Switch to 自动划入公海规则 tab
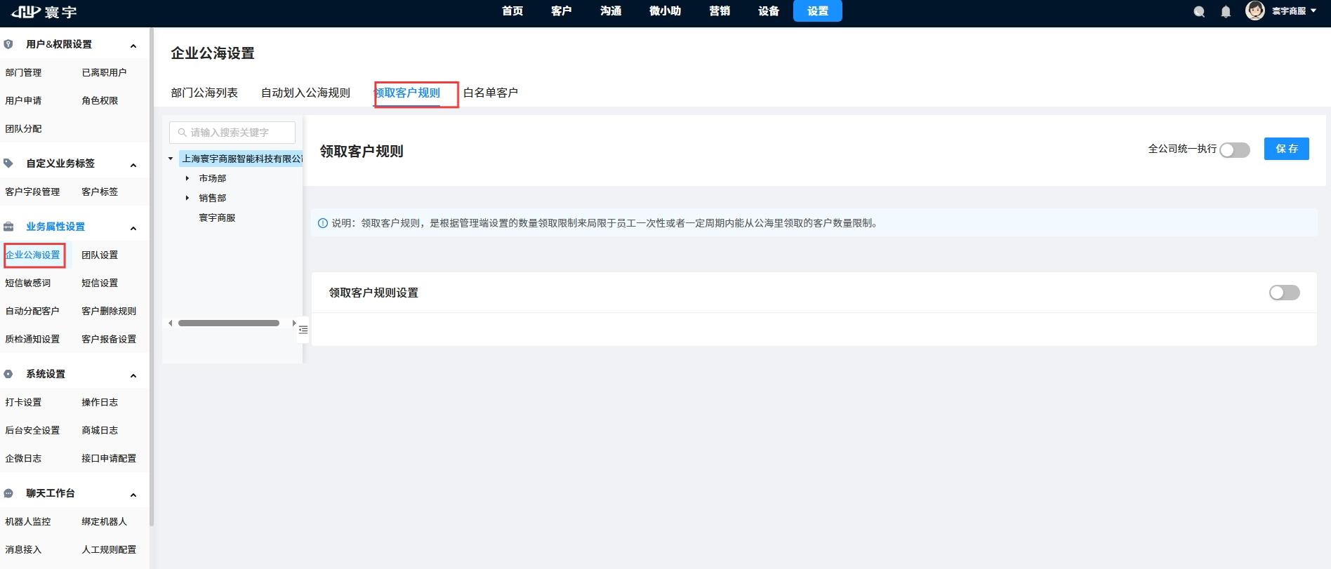The width and height of the screenshot is (1331, 569). (305, 93)
